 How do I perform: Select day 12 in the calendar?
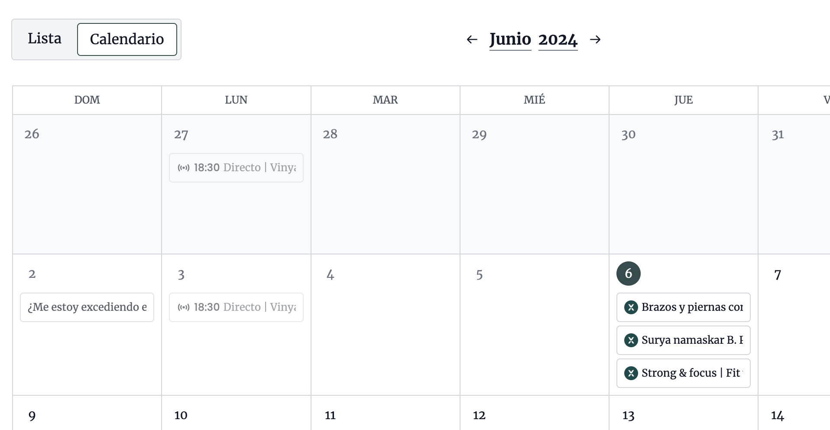tap(479, 415)
